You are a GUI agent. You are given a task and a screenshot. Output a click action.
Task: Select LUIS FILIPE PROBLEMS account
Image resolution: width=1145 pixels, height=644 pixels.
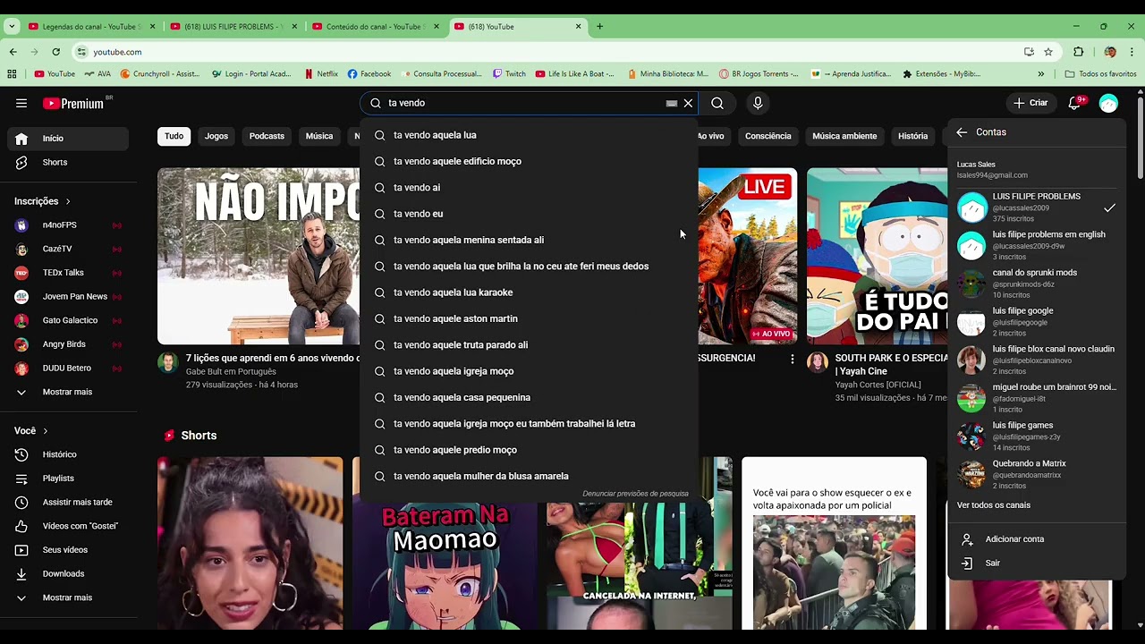pyautogui.click(x=1037, y=208)
